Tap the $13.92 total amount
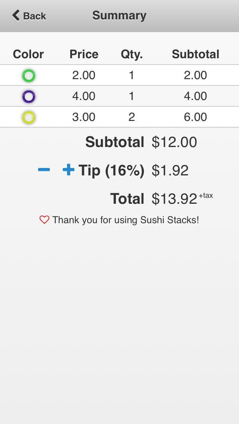 [x=174, y=199]
